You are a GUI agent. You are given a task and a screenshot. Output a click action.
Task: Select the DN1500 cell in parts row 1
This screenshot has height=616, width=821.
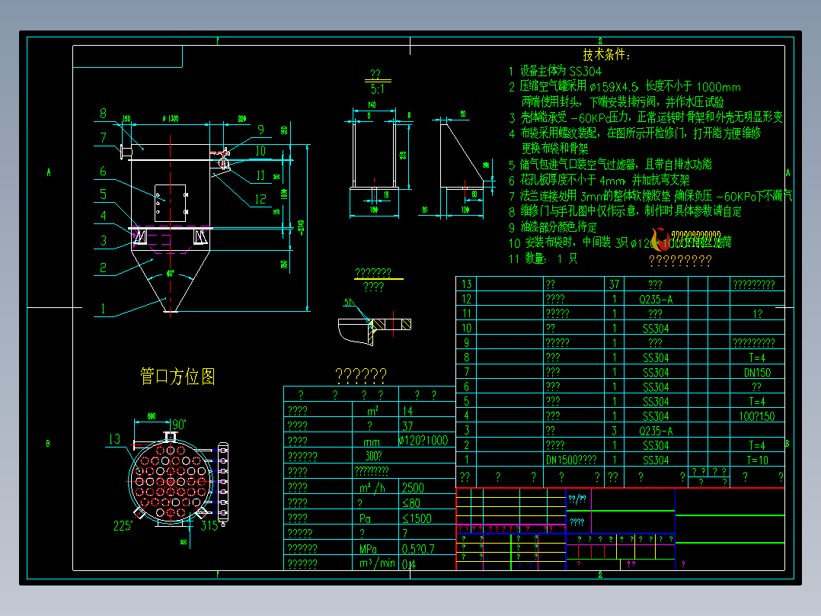point(571,460)
